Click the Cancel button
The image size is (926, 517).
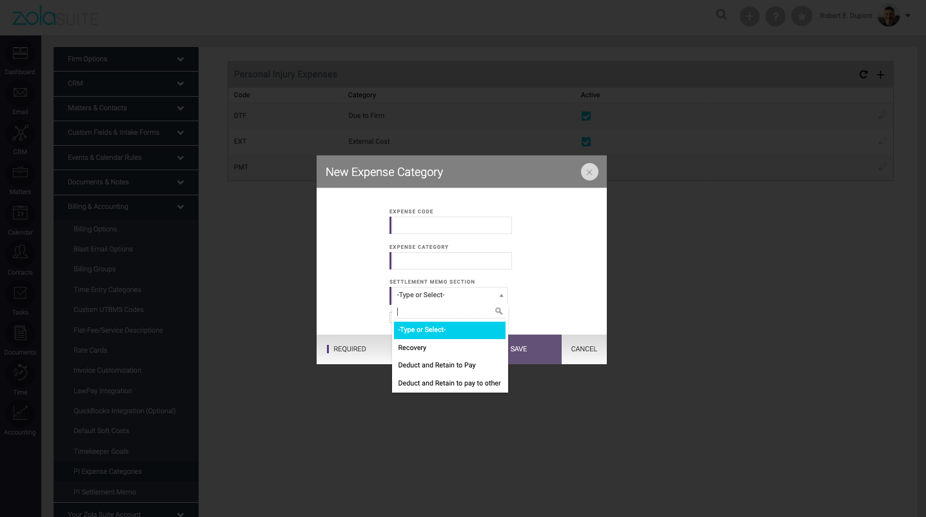point(584,349)
